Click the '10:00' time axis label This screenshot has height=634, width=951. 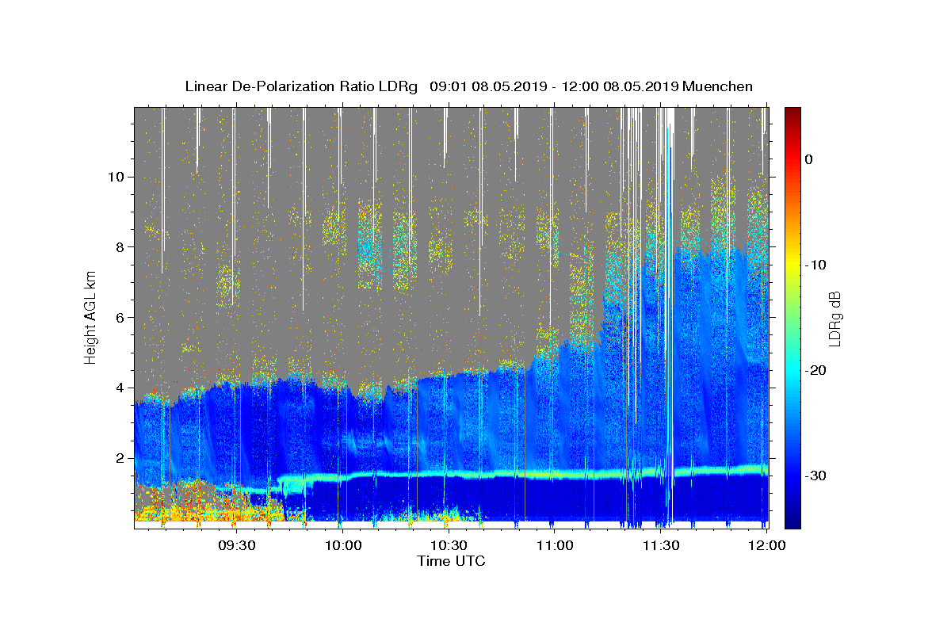[343, 546]
